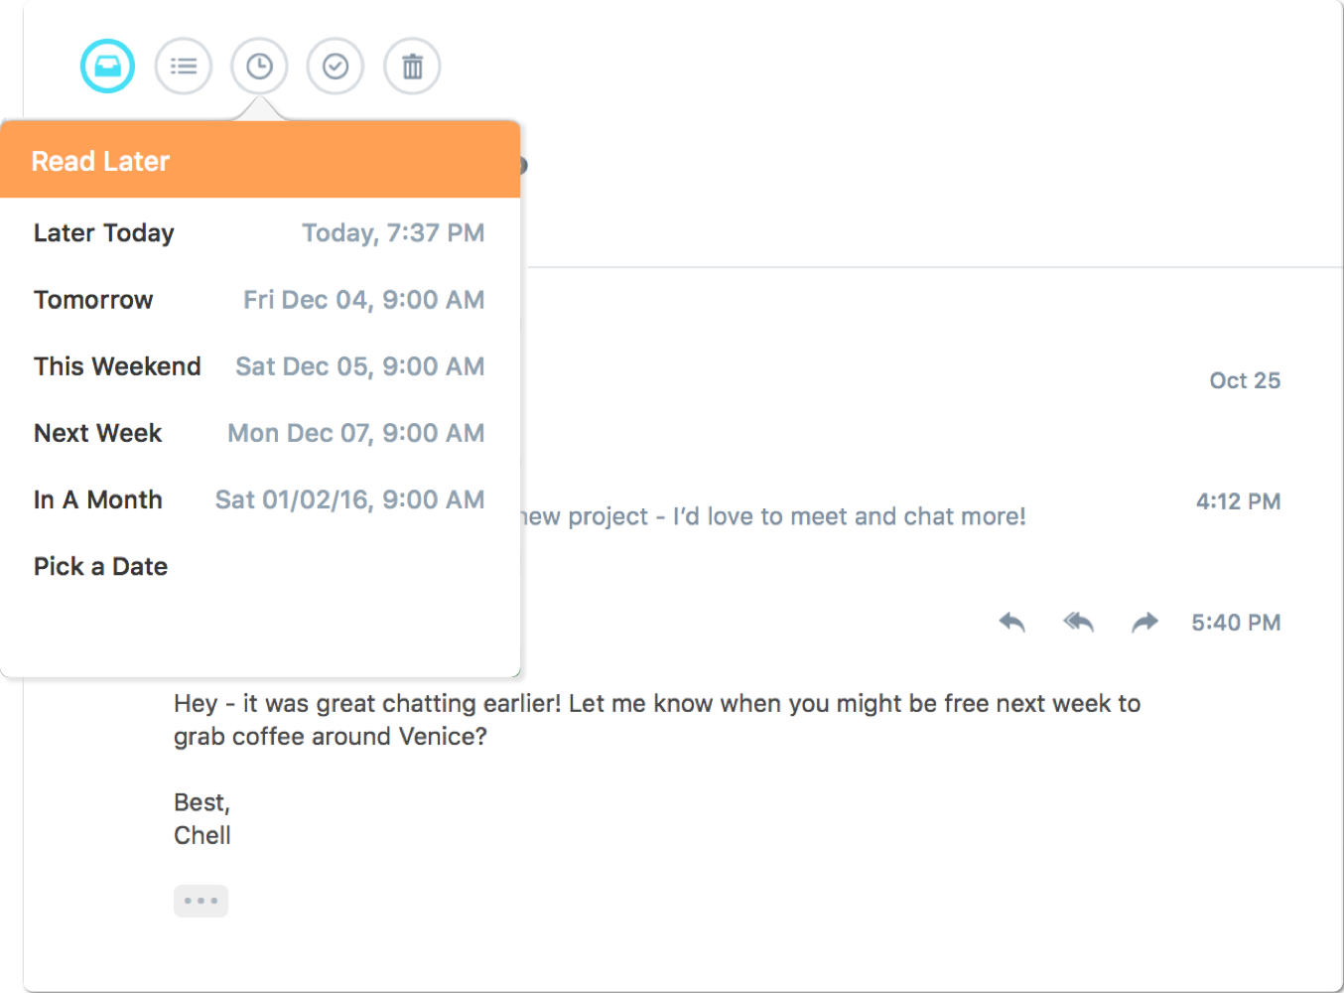Choose Next Week snooze option
Screen dimensions: 1344x993
[x=259, y=433]
